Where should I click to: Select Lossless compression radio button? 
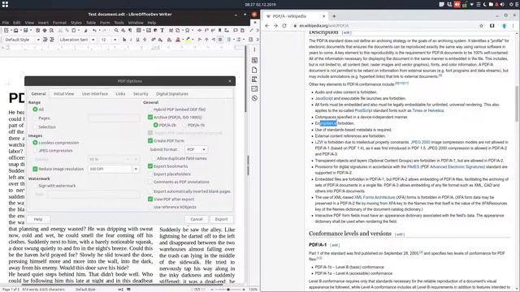point(35,143)
